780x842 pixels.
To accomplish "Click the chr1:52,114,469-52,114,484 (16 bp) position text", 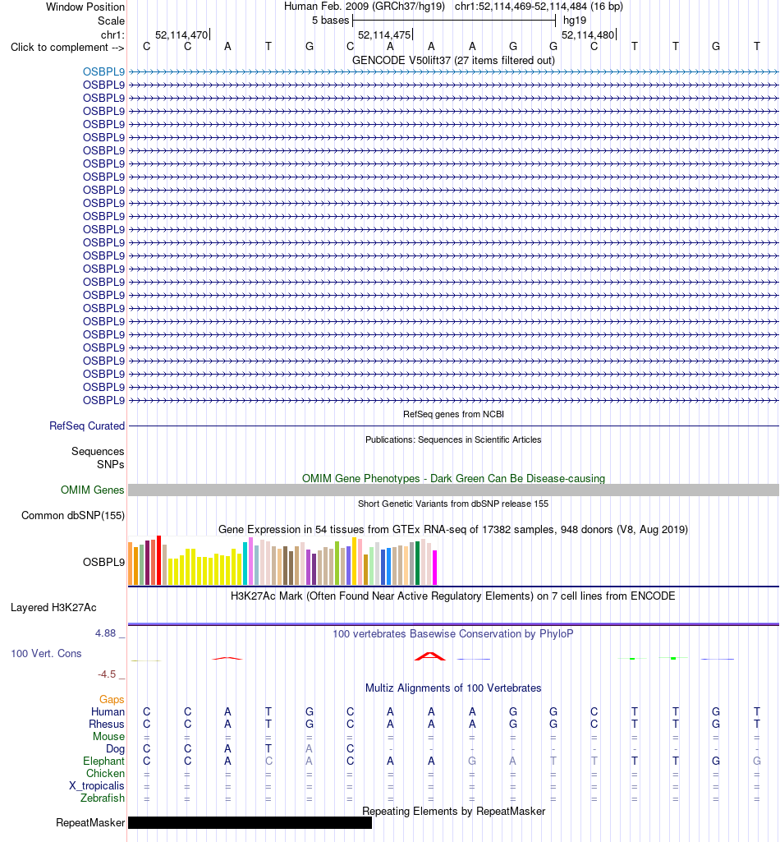I will [x=539, y=7].
